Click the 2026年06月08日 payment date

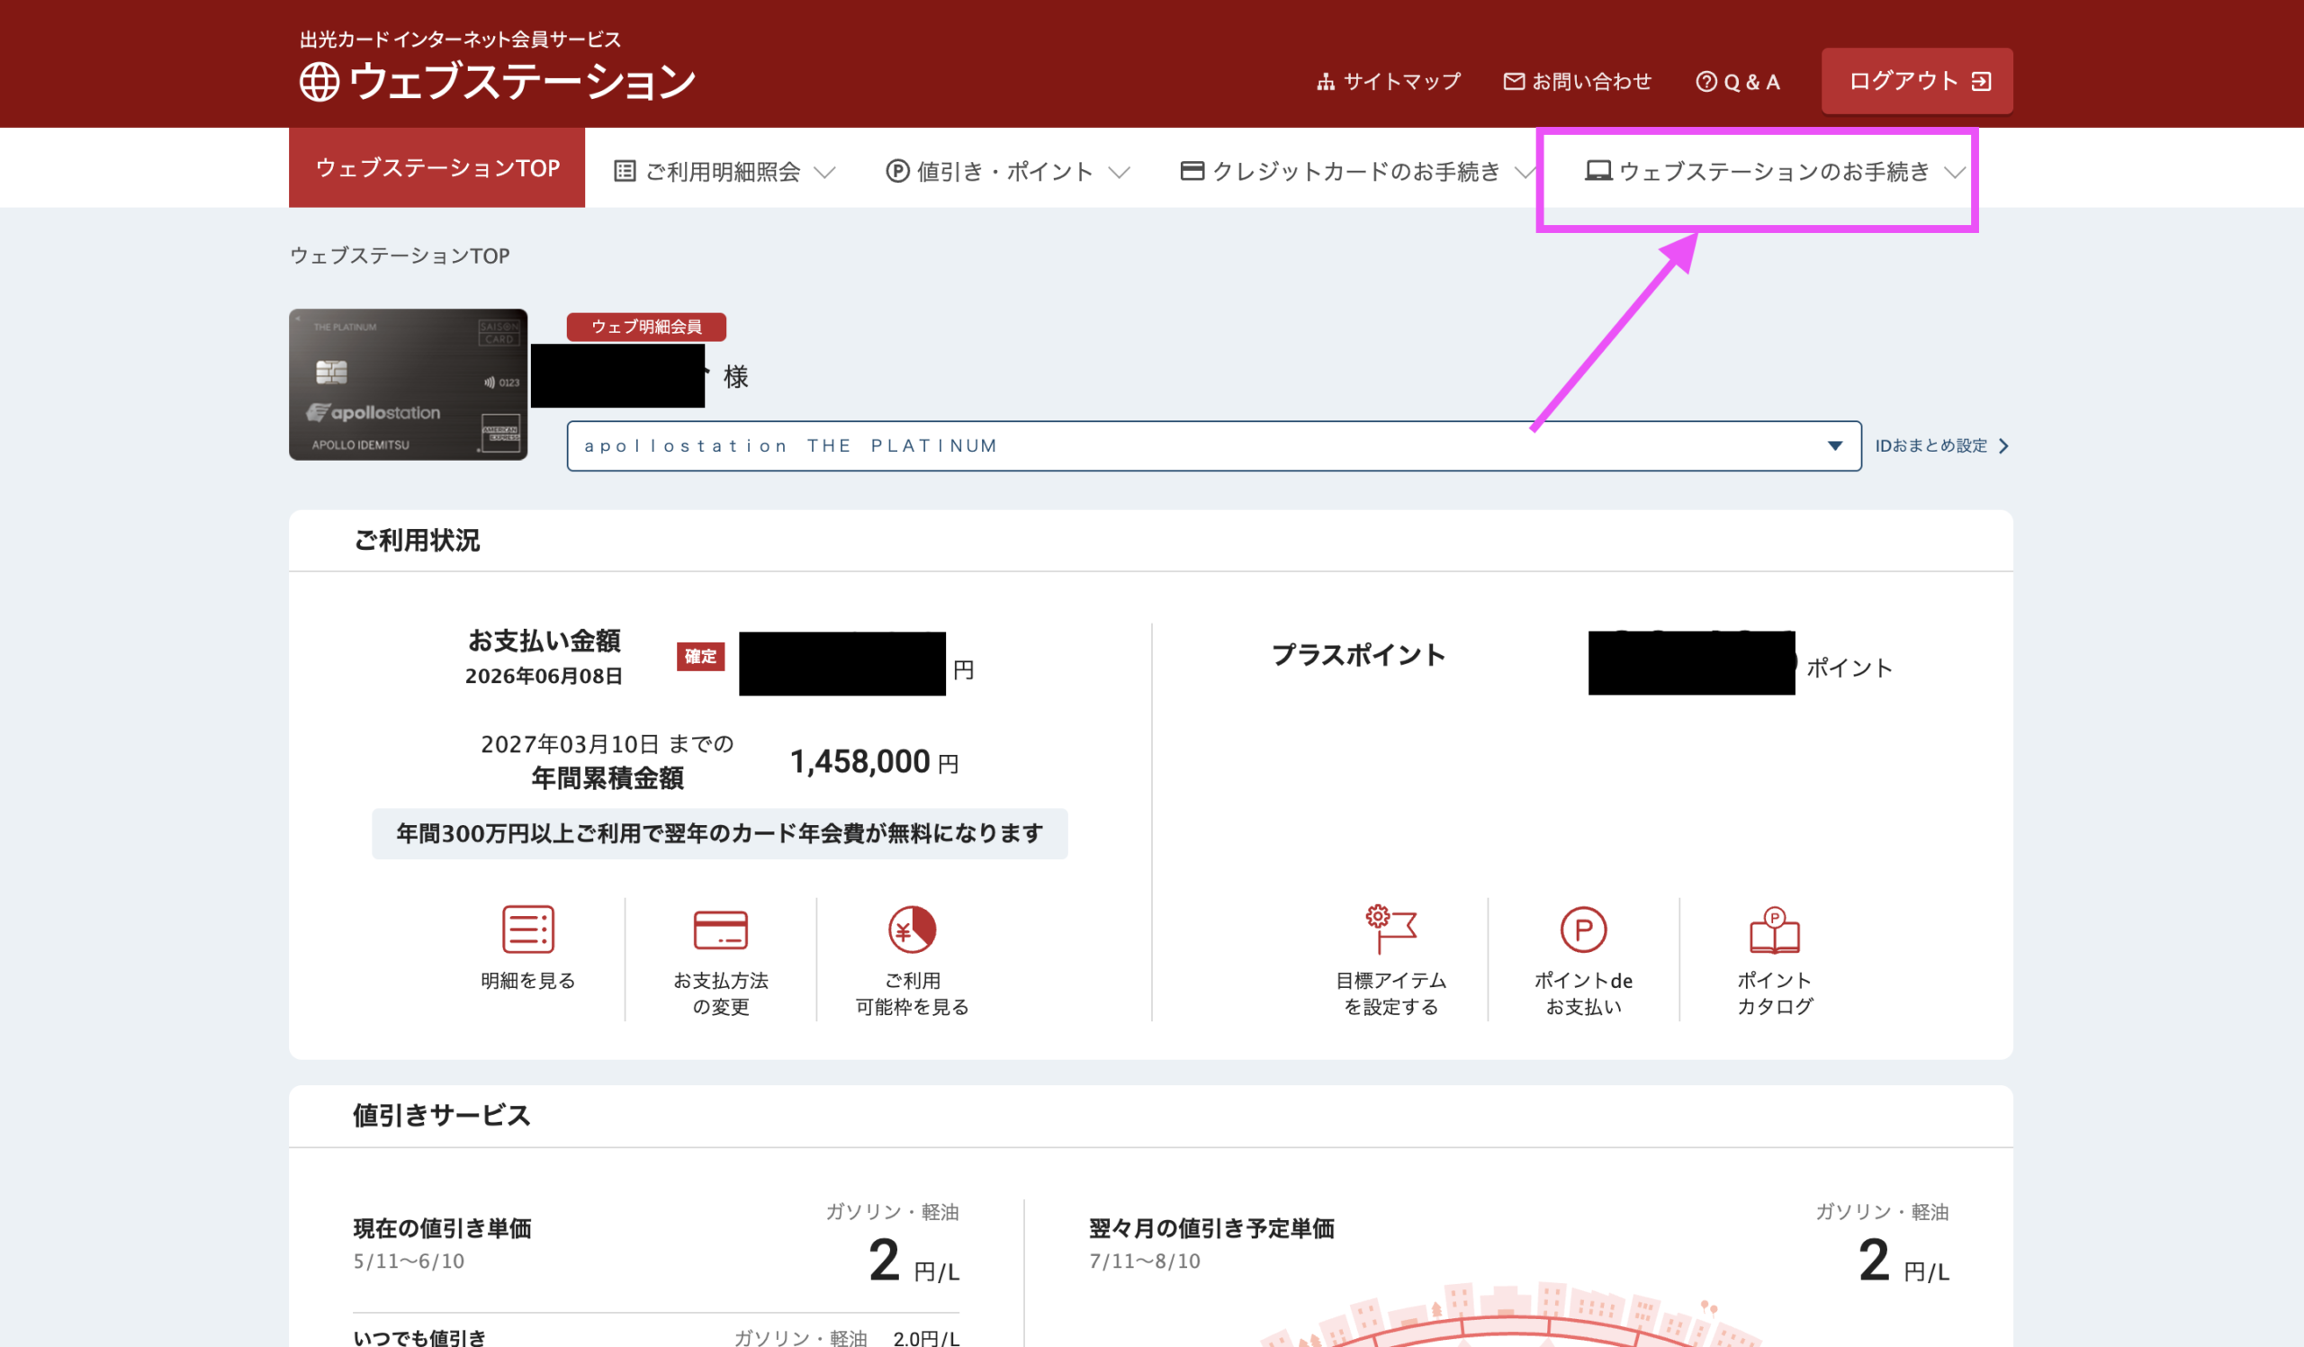544,677
